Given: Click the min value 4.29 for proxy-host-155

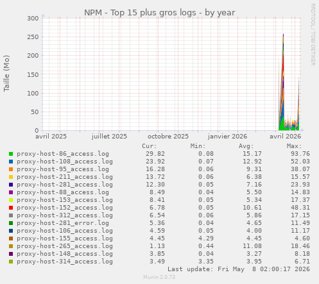Looking at the screenshot, I should tap(206, 238).
